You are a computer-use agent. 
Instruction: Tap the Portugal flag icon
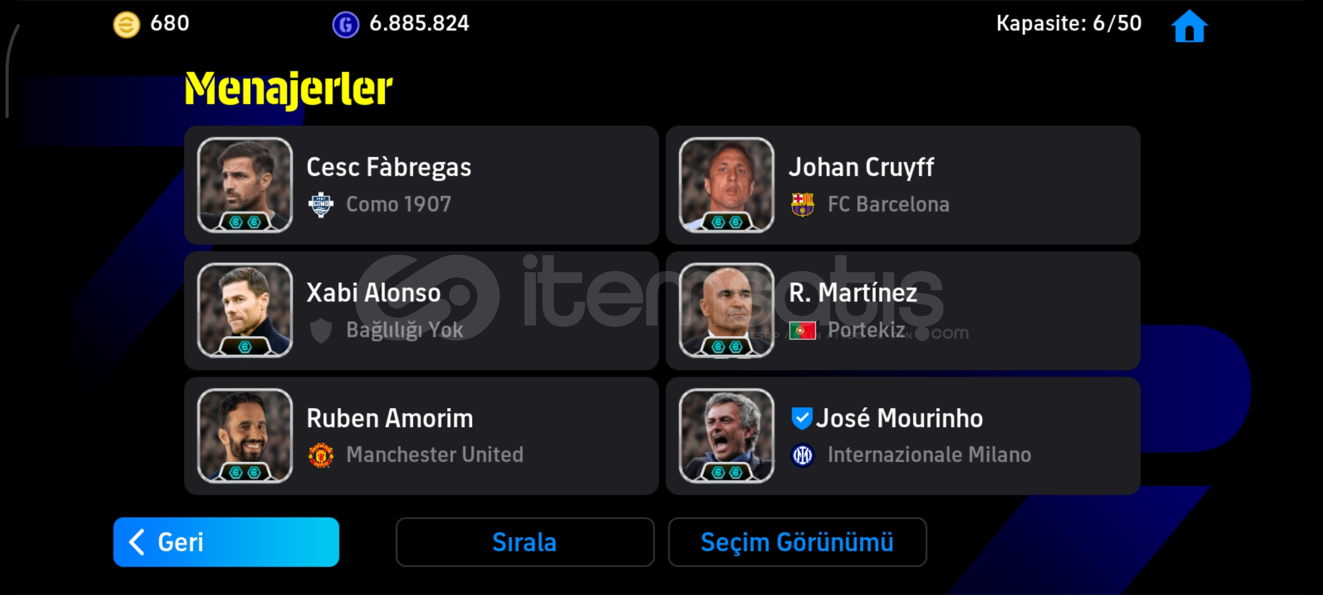(803, 331)
